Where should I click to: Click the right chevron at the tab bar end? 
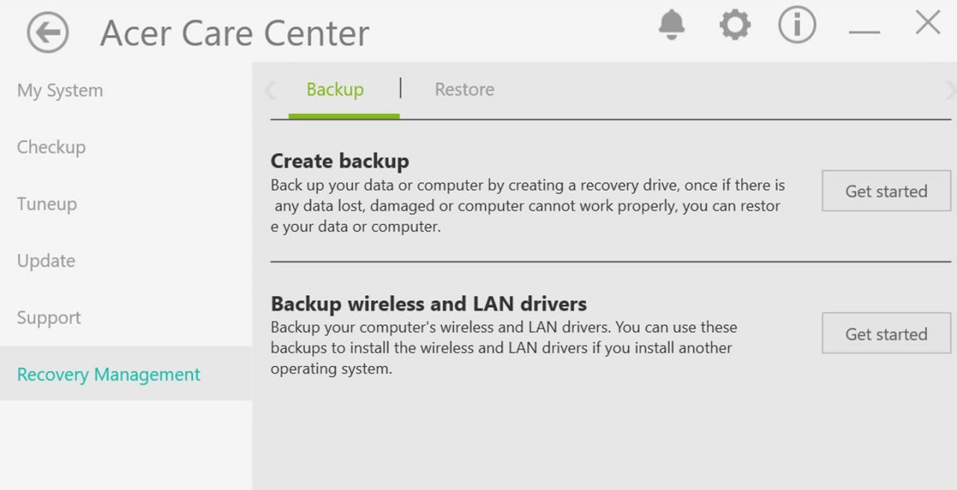tap(950, 90)
